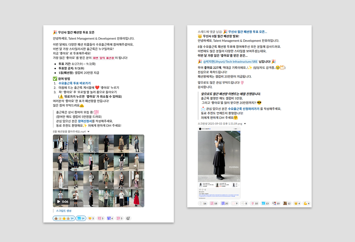
Task: Click the @박지현(Jihyun)/Tech Infrastructure/SRE mention
Action: click(x=230, y=62)
